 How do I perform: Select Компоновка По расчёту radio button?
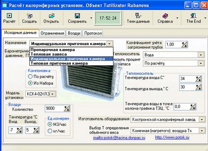31,77
